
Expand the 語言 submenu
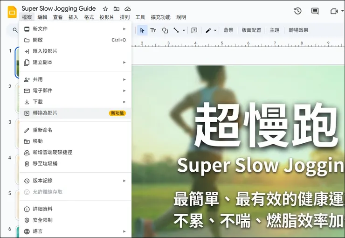pos(75,231)
